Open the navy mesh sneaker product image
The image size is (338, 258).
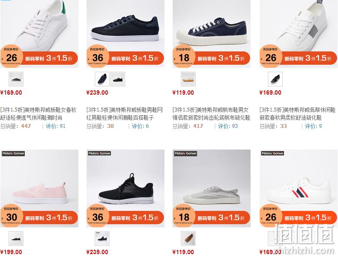(126, 34)
